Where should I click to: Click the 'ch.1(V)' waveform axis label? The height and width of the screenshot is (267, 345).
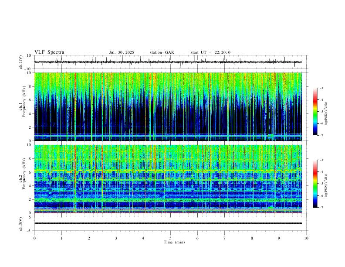click(21, 62)
